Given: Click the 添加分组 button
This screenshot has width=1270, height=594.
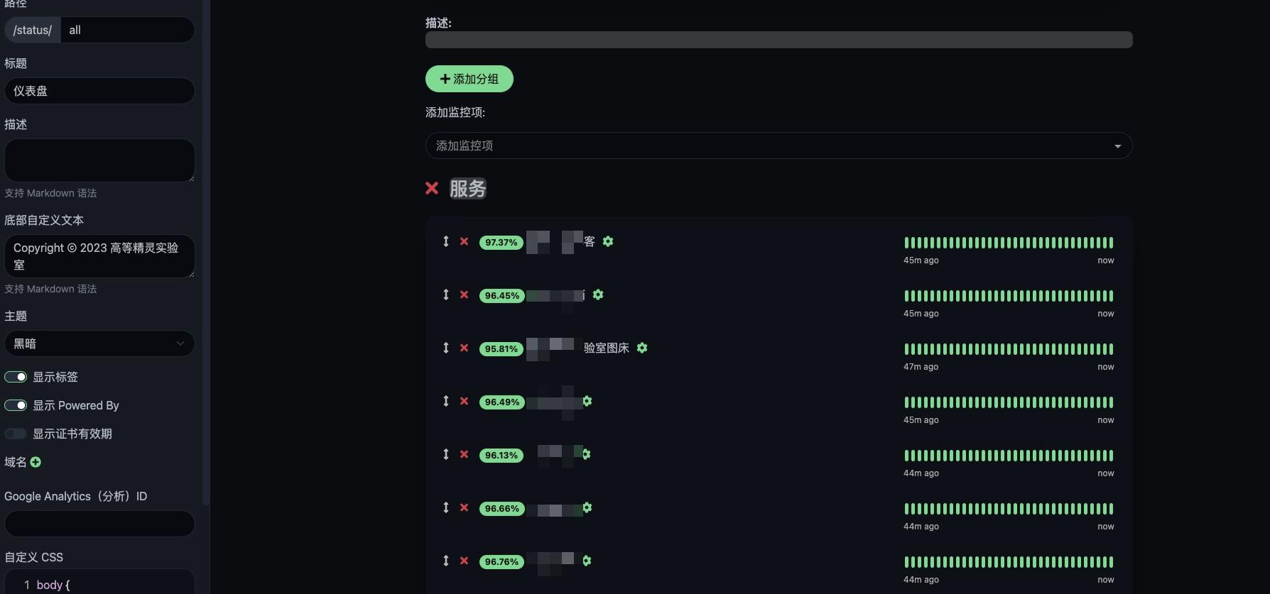Looking at the screenshot, I should click(470, 79).
